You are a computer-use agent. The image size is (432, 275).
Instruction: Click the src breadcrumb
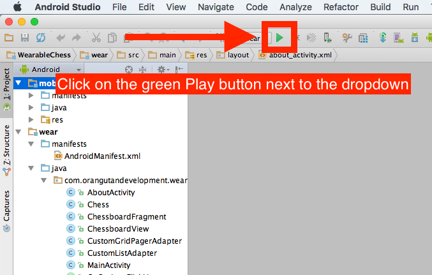click(128, 55)
